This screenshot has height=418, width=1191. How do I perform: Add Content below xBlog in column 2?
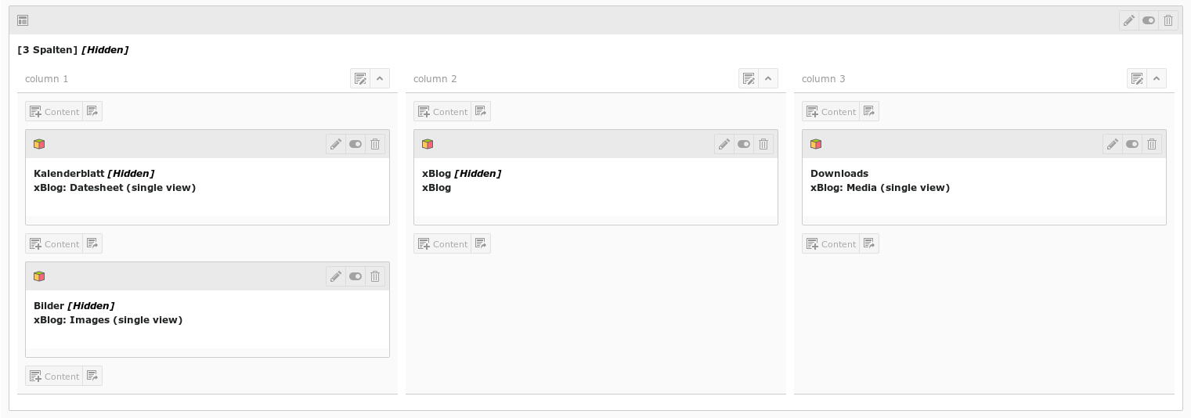442,243
